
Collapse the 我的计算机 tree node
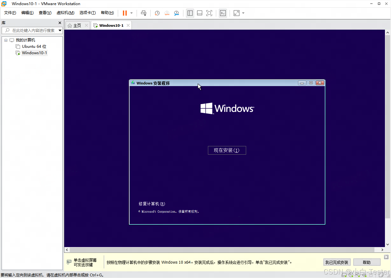click(x=6, y=40)
